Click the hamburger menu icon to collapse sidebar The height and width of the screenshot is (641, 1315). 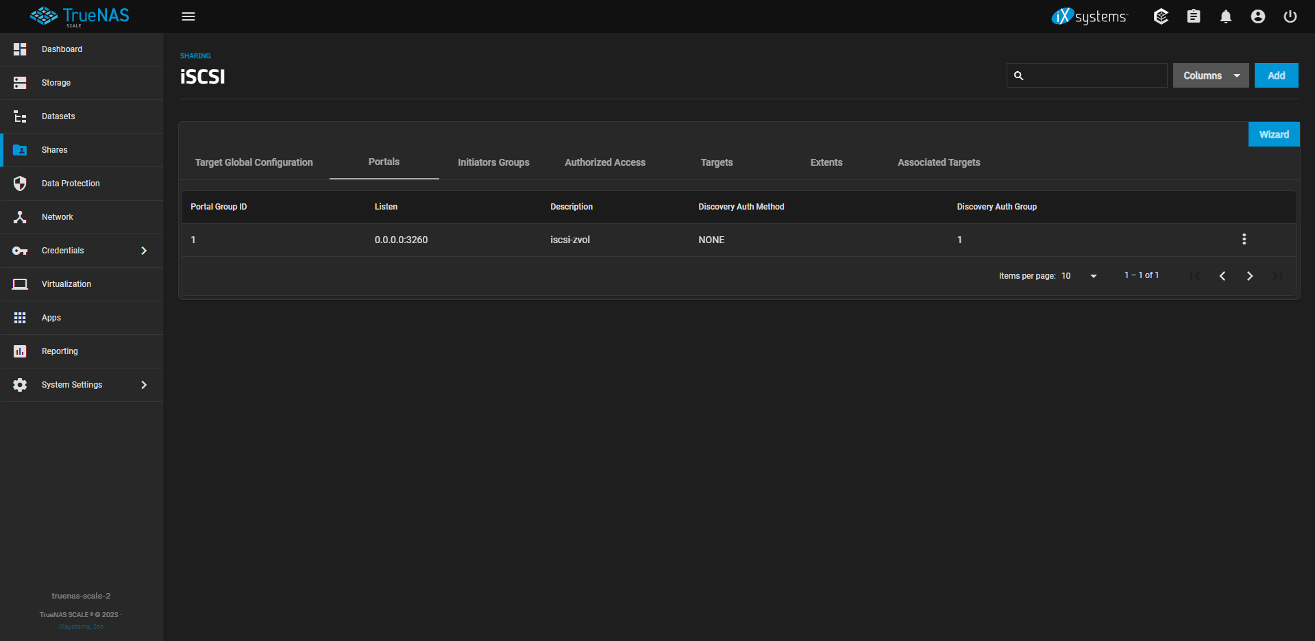[188, 16]
